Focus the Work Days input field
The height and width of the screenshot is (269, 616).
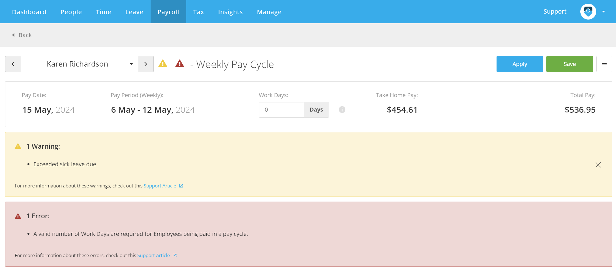(x=281, y=110)
